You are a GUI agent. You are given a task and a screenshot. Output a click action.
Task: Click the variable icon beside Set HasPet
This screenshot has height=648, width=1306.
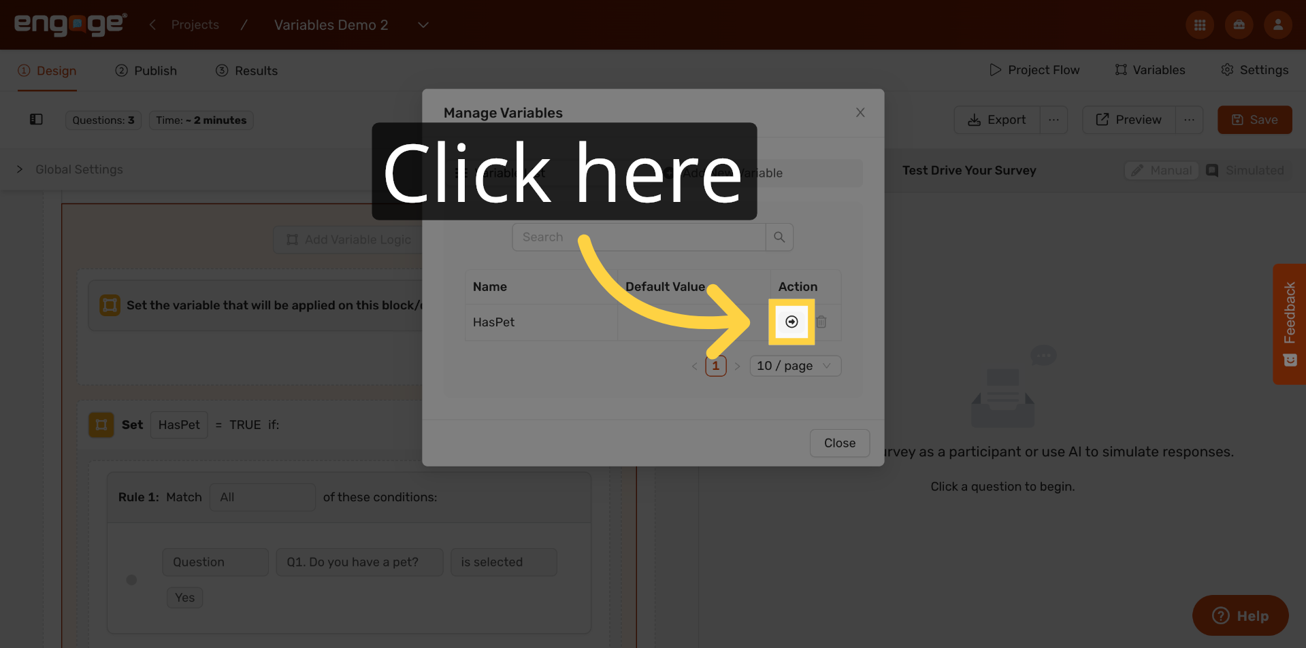pyautogui.click(x=101, y=425)
